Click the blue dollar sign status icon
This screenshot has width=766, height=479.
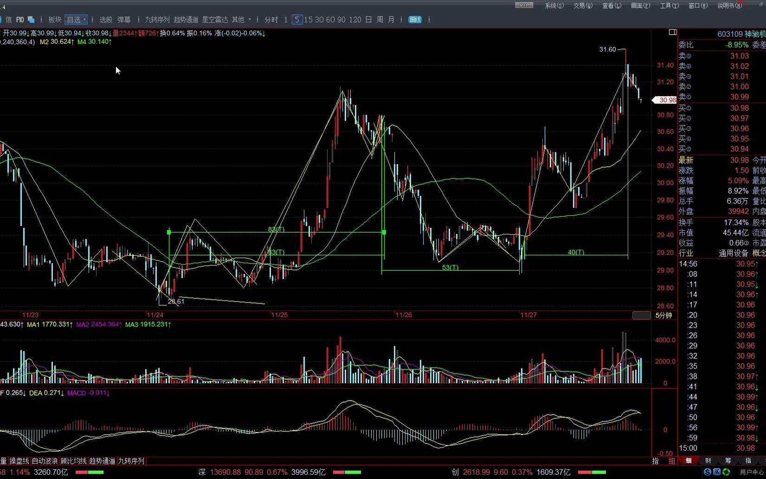707,472
